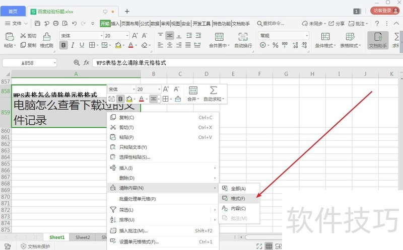
Task: Expand the 插入(I) submenu
Action: 163,168
